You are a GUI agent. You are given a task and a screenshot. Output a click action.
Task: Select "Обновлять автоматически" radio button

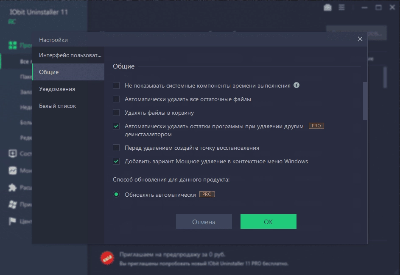(116, 194)
